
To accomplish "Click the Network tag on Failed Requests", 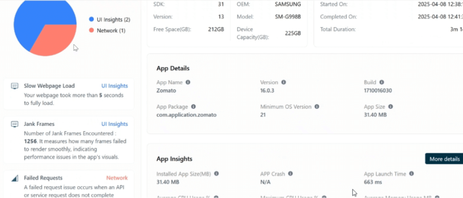I will click(x=117, y=178).
